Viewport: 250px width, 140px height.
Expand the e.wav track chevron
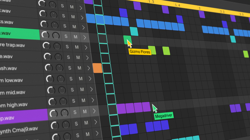tap(87, 58)
